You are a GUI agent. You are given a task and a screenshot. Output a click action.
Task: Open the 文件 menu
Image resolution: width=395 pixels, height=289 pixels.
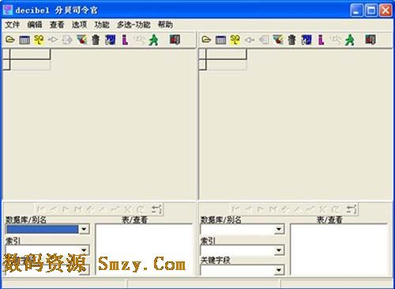coord(12,24)
